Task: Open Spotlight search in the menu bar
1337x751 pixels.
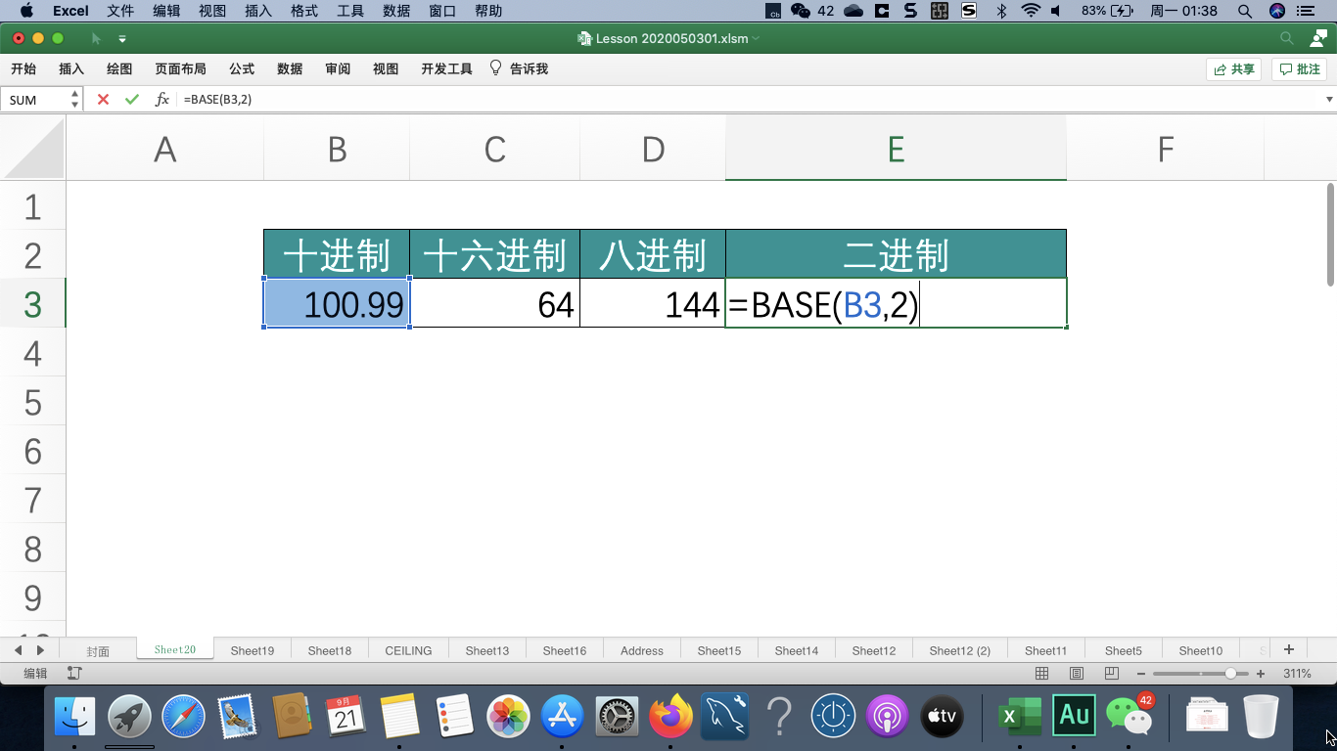Action: click(x=1245, y=11)
